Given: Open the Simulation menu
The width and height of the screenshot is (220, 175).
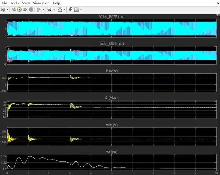Looking at the screenshot, I should pos(41,3).
